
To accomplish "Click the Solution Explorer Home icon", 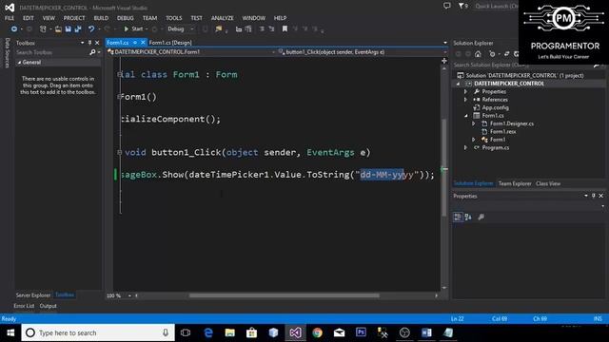I will point(478,54).
